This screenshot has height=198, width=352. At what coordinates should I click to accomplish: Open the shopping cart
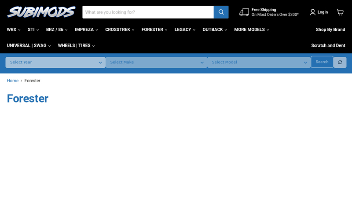point(340,12)
